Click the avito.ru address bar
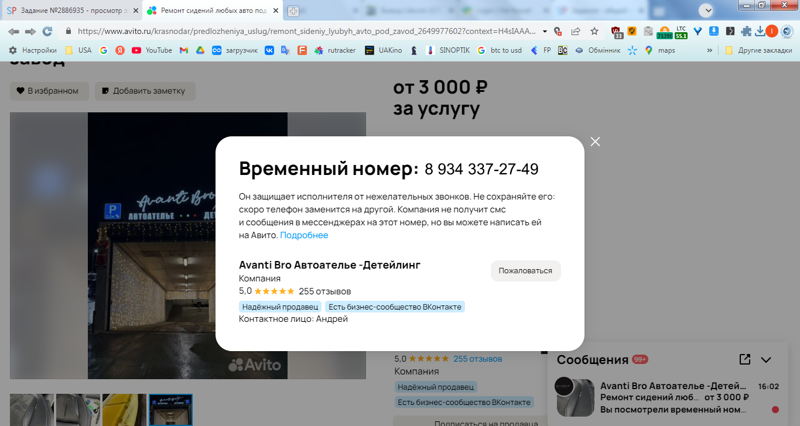Screen dimensions: 800x426 tap(306, 31)
